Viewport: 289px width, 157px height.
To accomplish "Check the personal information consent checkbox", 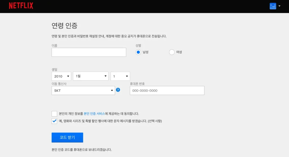I will pos(54,114).
